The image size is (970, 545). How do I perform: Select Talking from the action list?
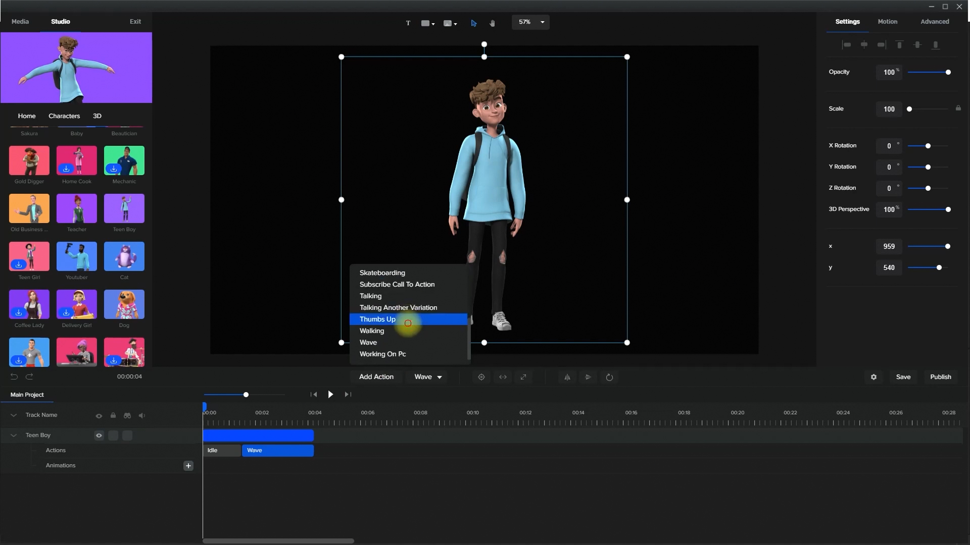tap(408, 296)
